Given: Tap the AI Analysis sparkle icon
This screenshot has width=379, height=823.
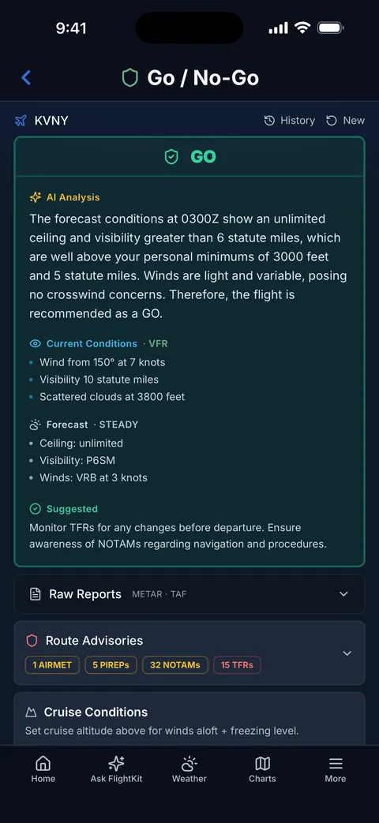Looking at the screenshot, I should [x=36, y=197].
